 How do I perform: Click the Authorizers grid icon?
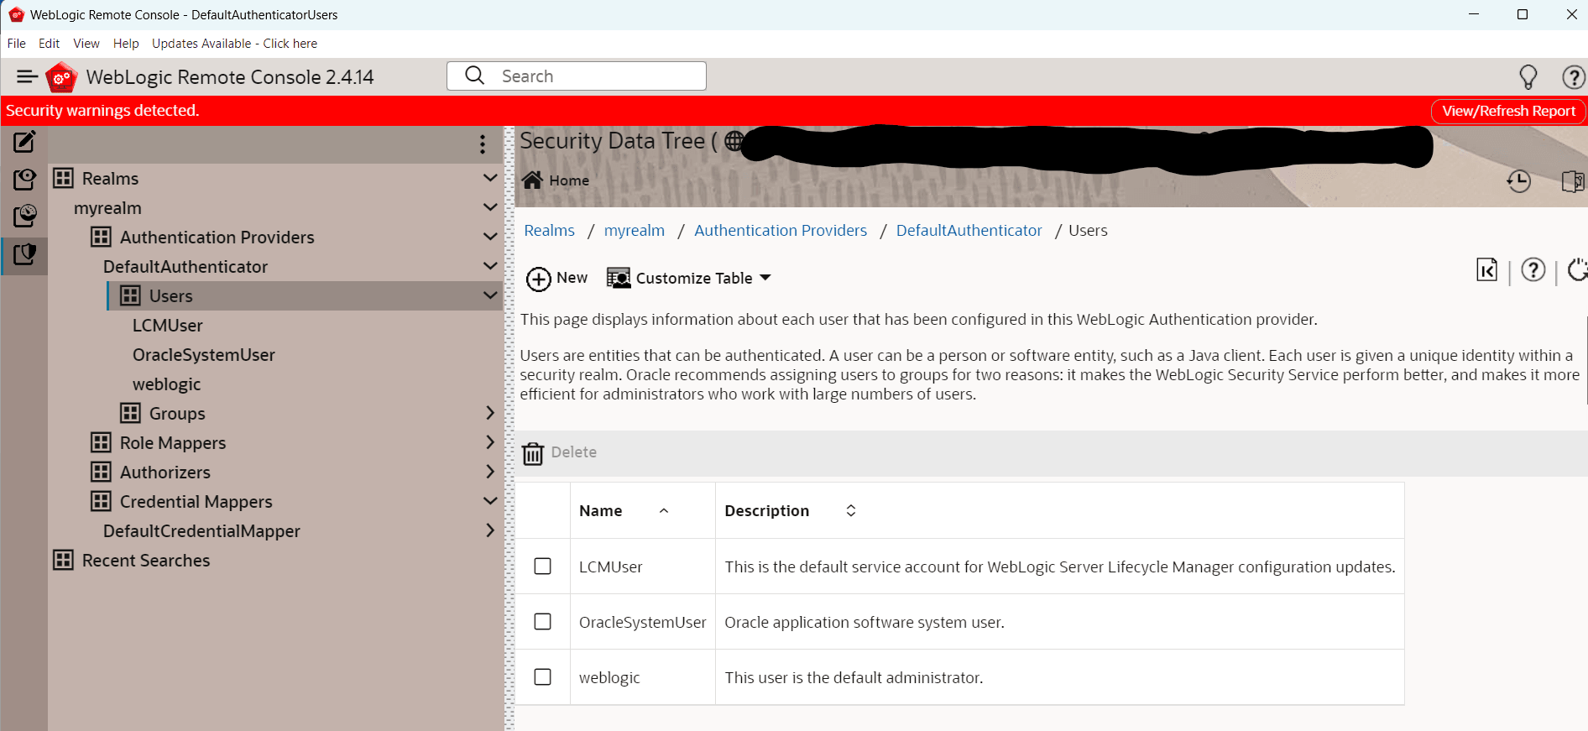(101, 472)
